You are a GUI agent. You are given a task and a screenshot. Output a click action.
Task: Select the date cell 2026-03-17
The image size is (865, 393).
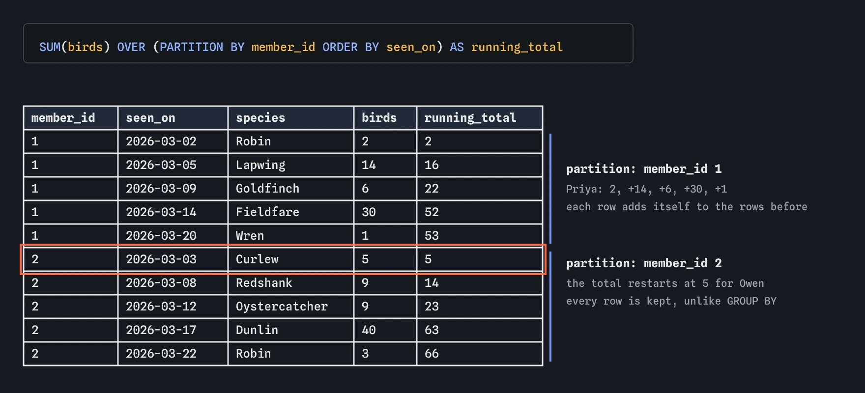173,330
